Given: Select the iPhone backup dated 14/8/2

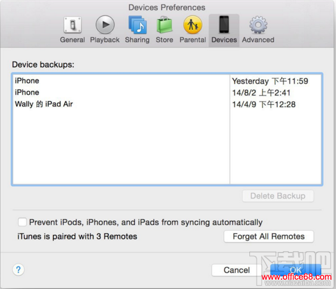Looking at the screenshot, I should point(167,92).
